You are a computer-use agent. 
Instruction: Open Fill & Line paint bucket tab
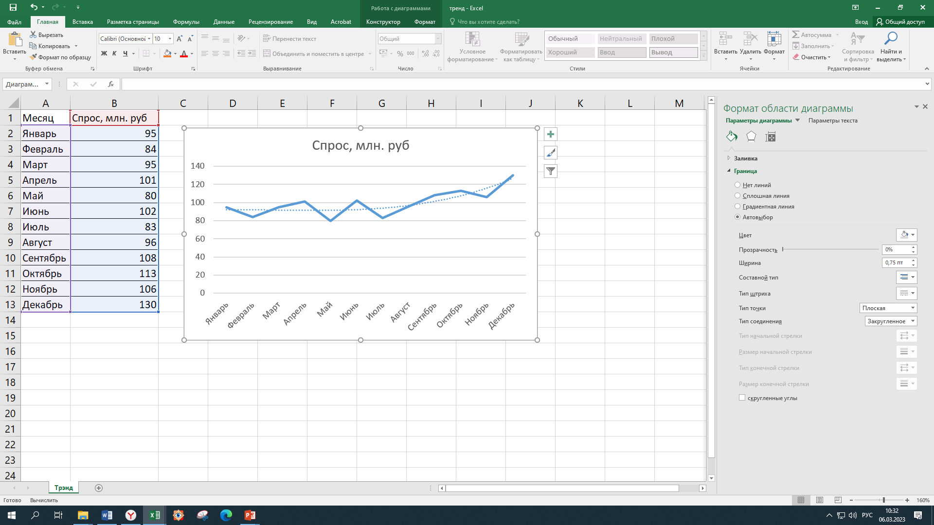(x=731, y=137)
